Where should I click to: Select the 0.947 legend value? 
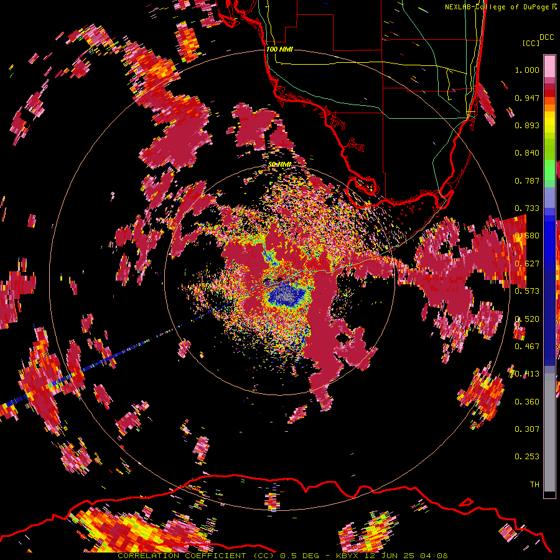[x=527, y=98]
